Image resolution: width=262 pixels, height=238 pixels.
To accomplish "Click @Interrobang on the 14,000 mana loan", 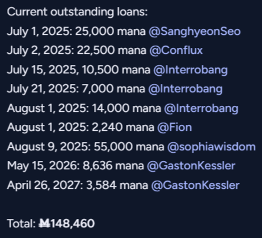I will [201, 108].
